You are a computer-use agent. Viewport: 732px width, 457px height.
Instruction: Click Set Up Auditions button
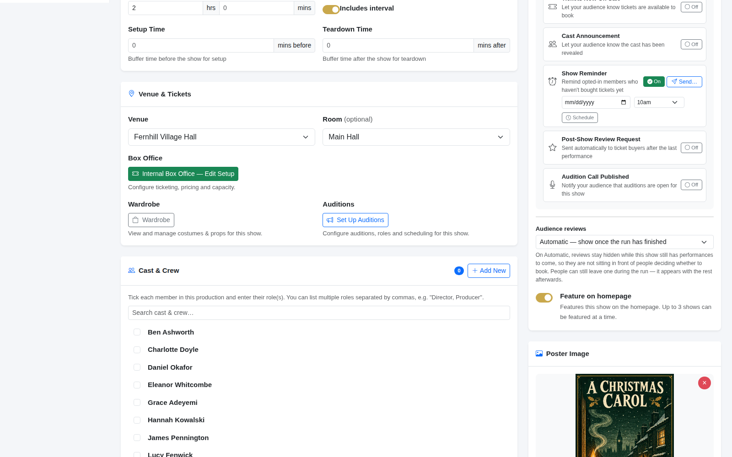point(355,220)
